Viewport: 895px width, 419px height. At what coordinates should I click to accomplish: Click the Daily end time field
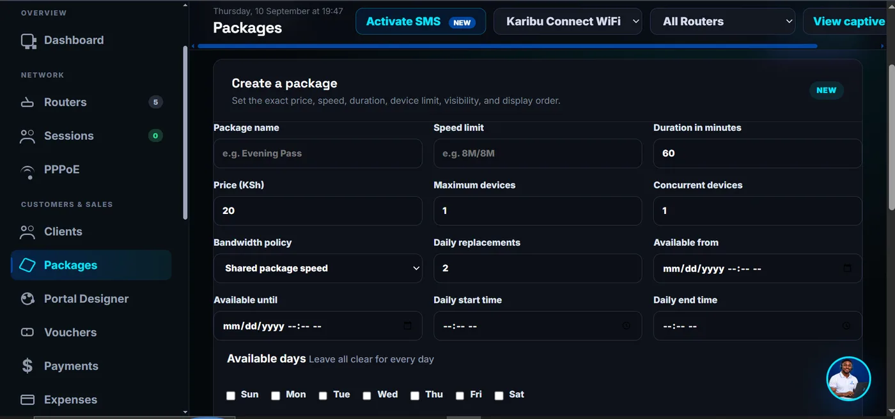(758, 326)
